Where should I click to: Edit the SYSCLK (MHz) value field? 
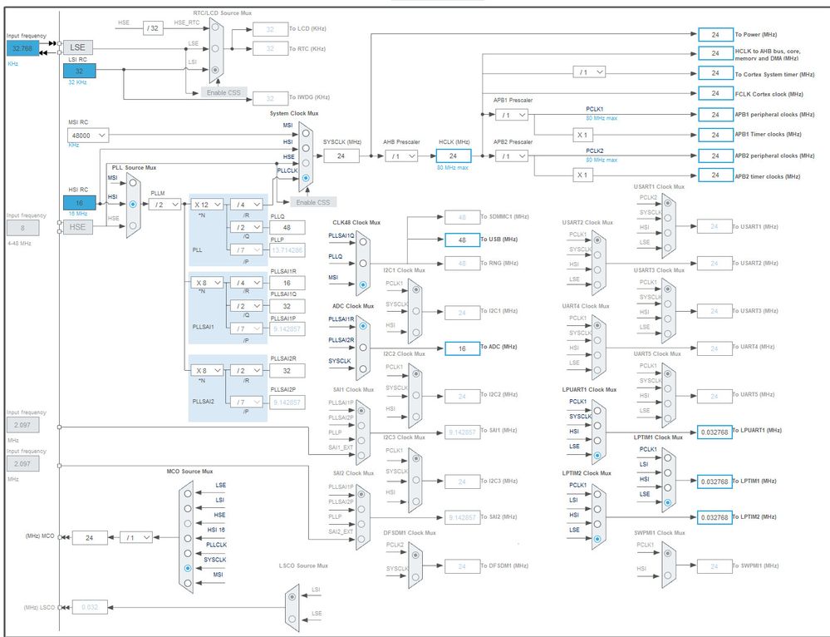tap(341, 156)
